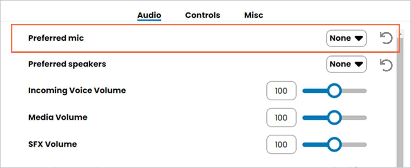
Task: Open the Preferred mic dropdown
Action: pyautogui.click(x=346, y=38)
